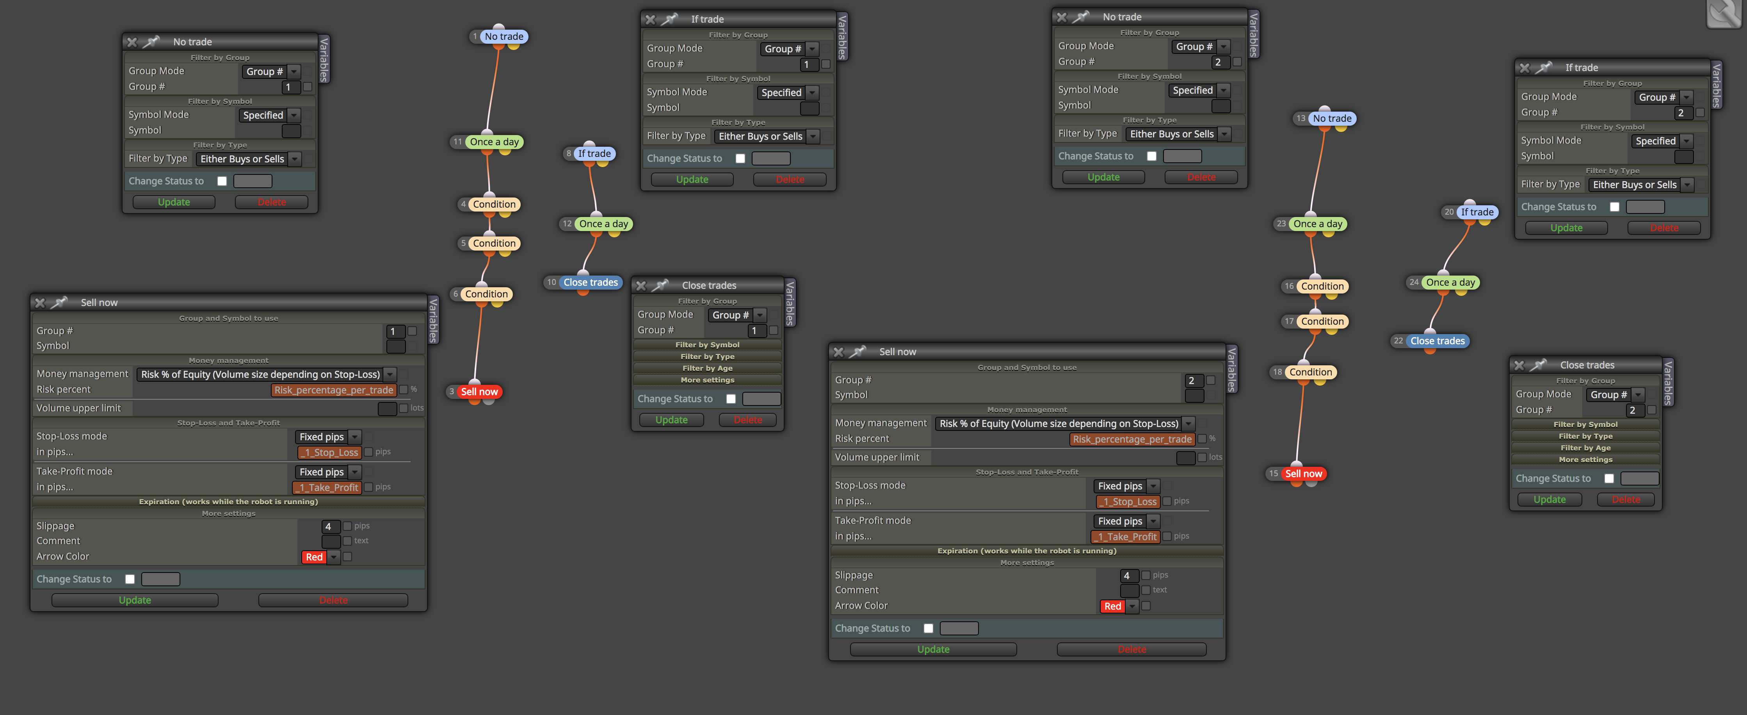Viewport: 1747px width, 715px height.
Task: Click pin icon in Group 2 Close trades panel
Action: click(x=1538, y=365)
